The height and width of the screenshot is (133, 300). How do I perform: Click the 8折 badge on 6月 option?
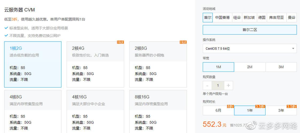230,106
